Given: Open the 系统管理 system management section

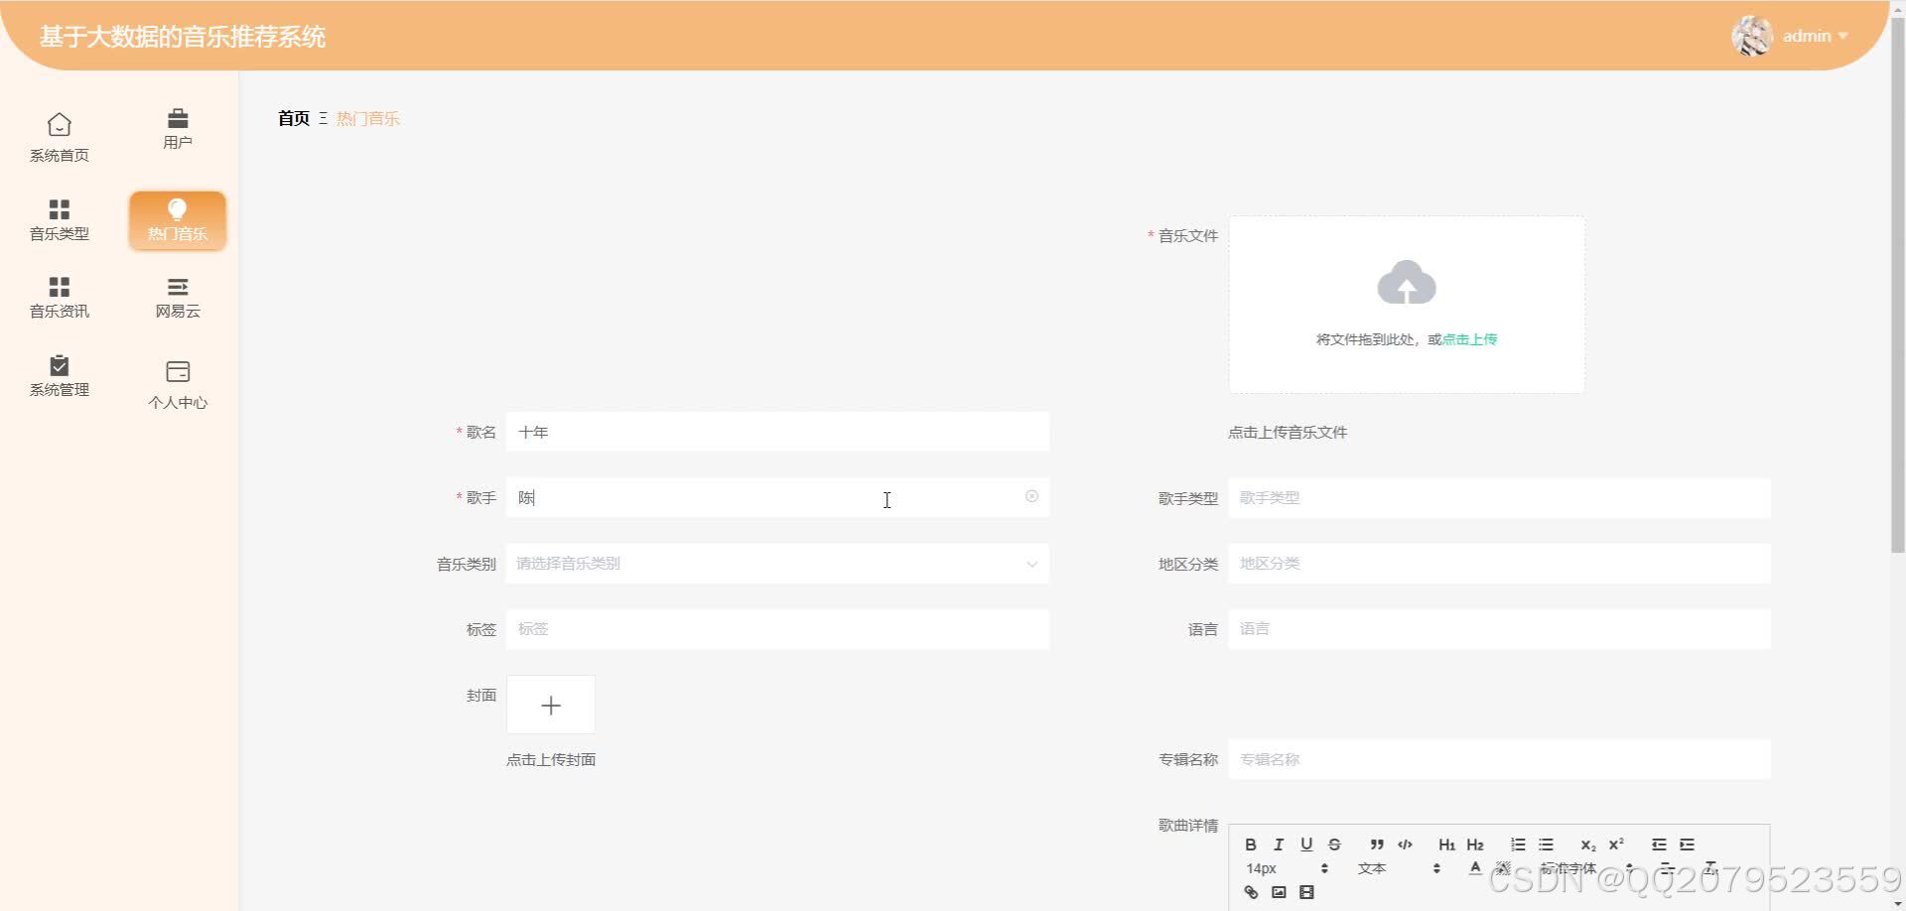Looking at the screenshot, I should 59,375.
